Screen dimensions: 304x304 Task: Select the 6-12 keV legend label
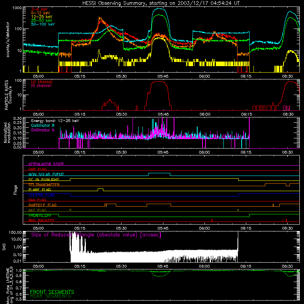click(41, 13)
